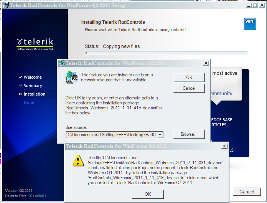Select the Welcome step in sidebar

click(x=33, y=77)
